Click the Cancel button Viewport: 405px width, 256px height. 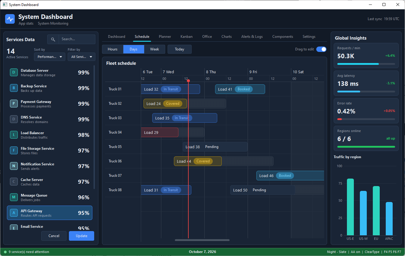click(x=54, y=236)
